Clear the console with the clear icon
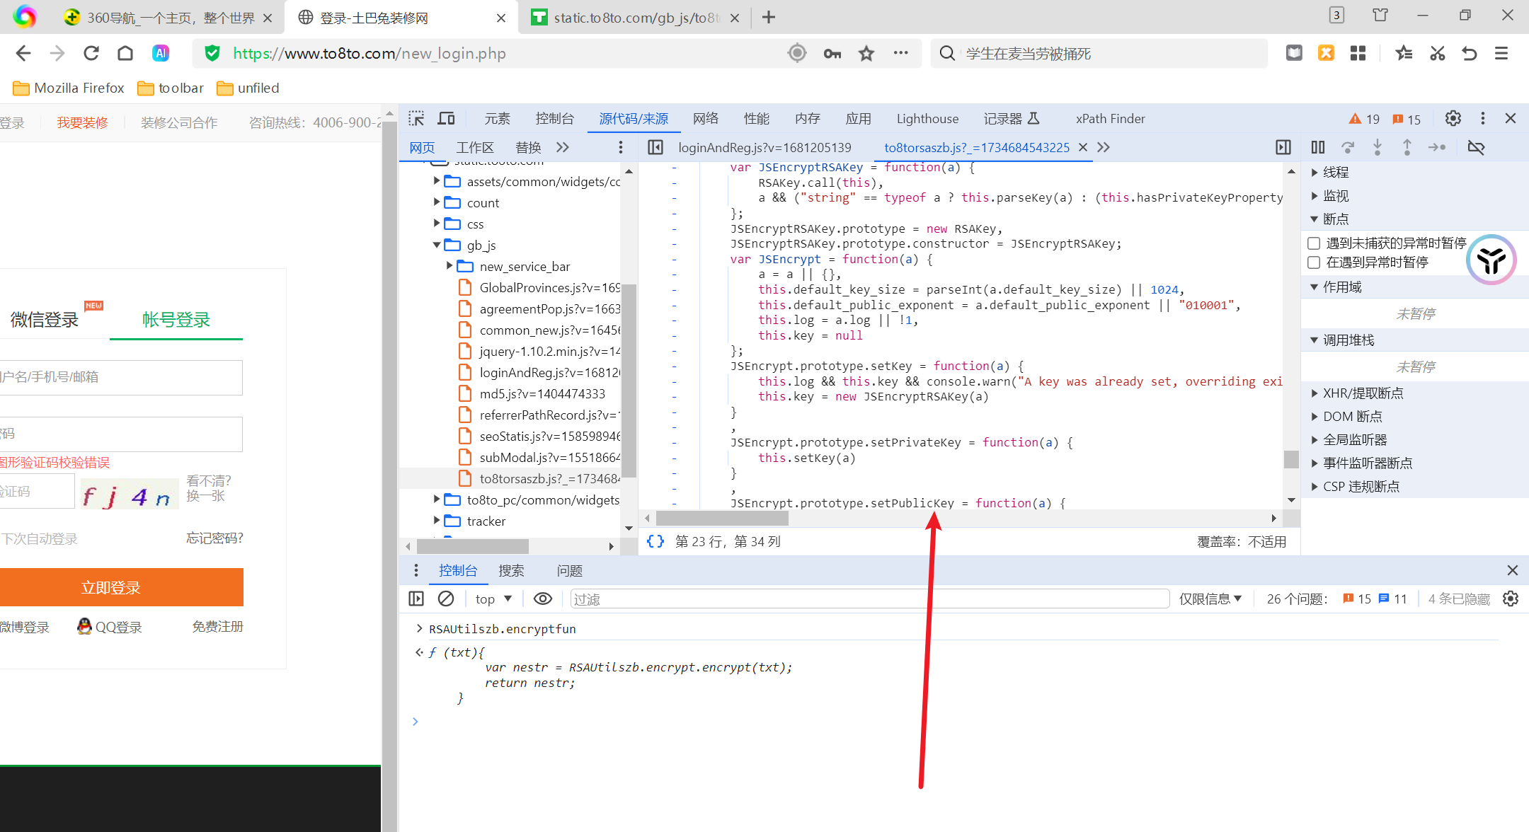 point(446,599)
